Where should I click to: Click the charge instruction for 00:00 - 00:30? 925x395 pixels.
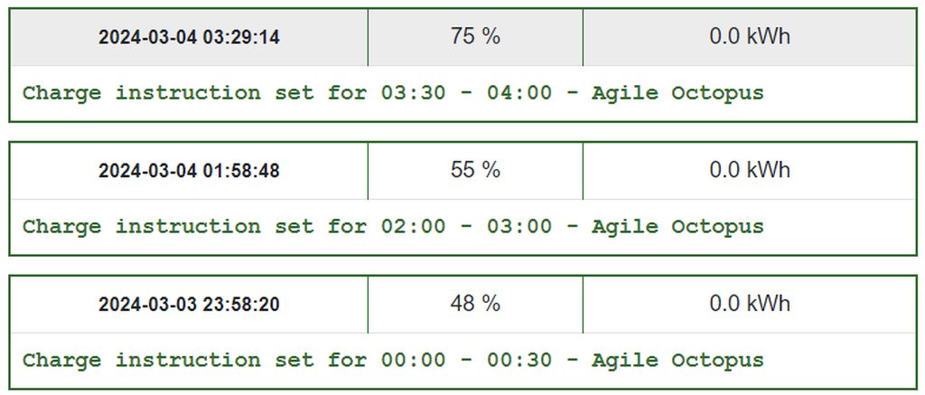(393, 361)
